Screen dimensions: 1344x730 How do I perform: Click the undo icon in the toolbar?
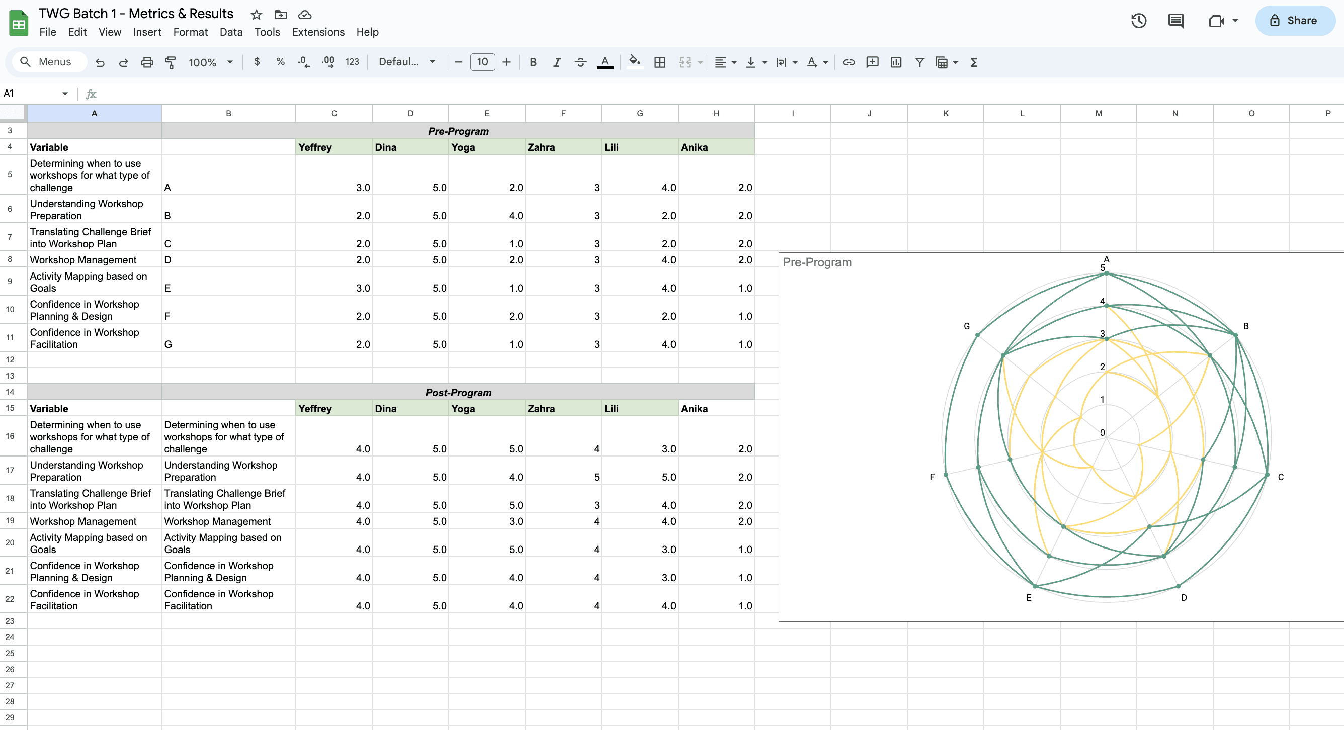pyautogui.click(x=100, y=62)
